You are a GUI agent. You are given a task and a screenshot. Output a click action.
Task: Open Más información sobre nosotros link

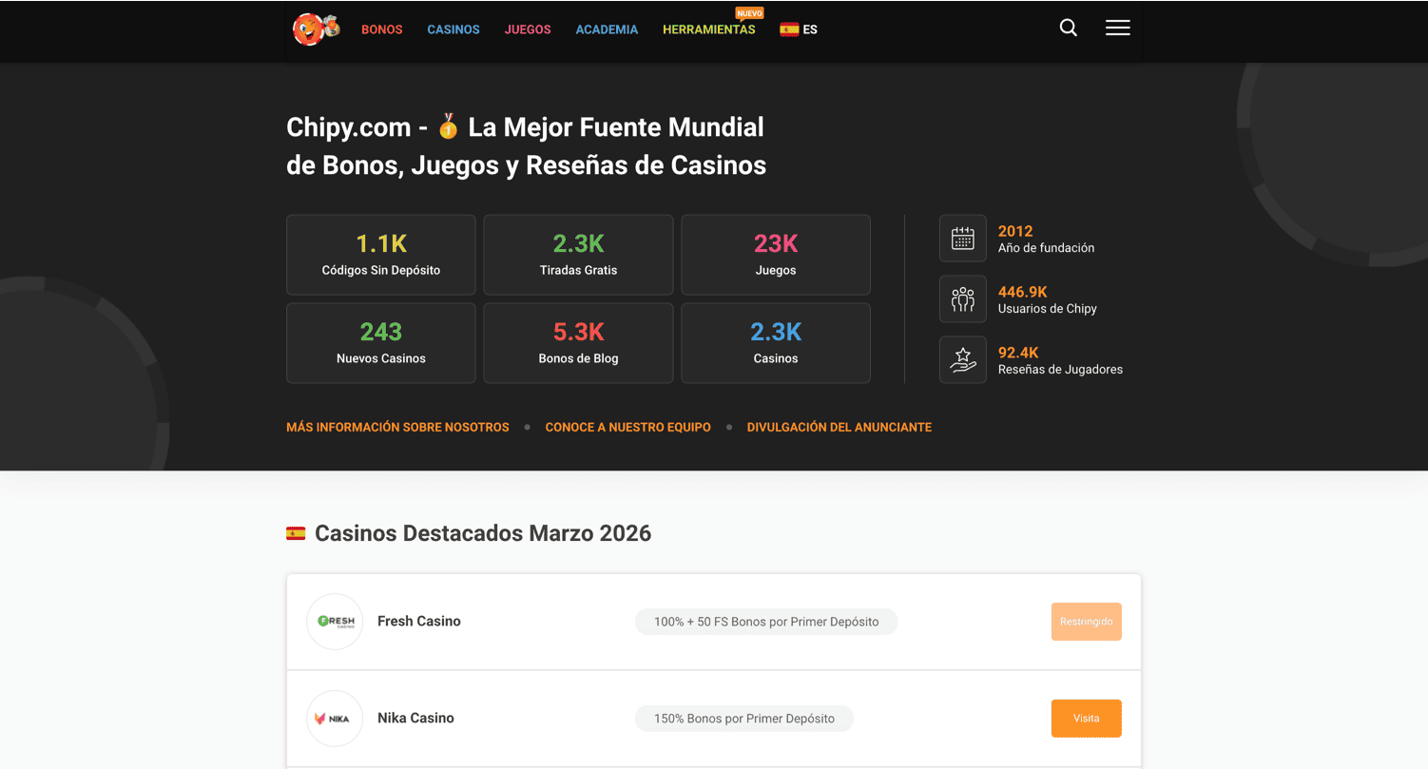click(397, 428)
